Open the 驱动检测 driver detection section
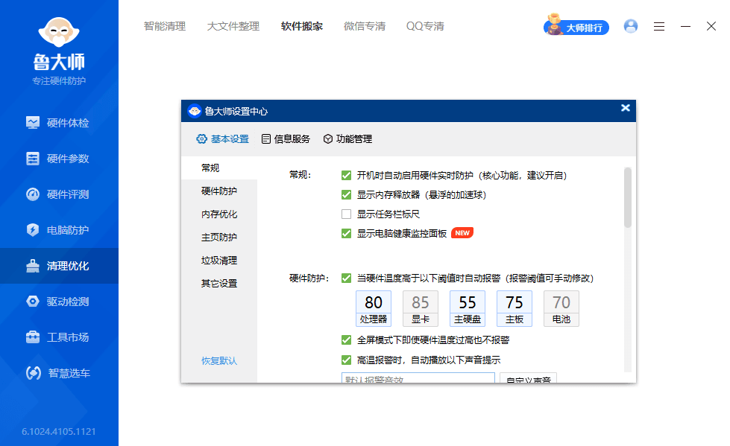 pyautogui.click(x=59, y=301)
